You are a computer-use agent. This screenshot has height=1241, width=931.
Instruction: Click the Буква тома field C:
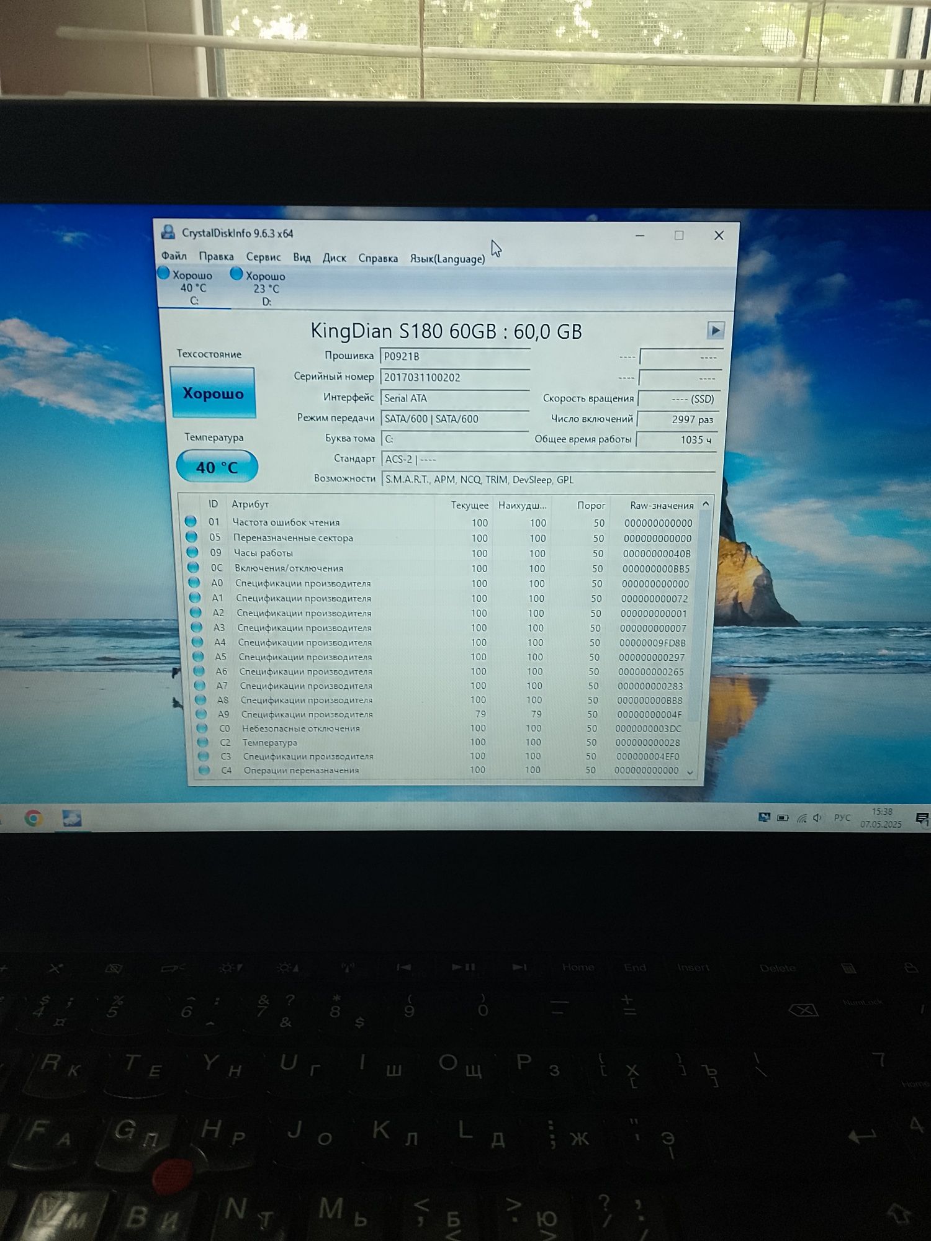(x=455, y=439)
